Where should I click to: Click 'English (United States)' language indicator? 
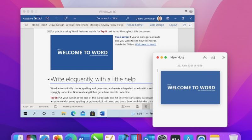tap(73, 106)
